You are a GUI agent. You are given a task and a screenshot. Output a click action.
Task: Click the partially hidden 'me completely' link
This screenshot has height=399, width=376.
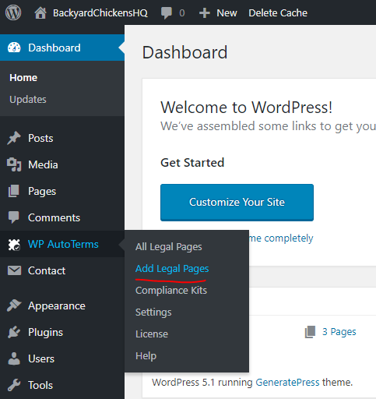[x=281, y=238]
